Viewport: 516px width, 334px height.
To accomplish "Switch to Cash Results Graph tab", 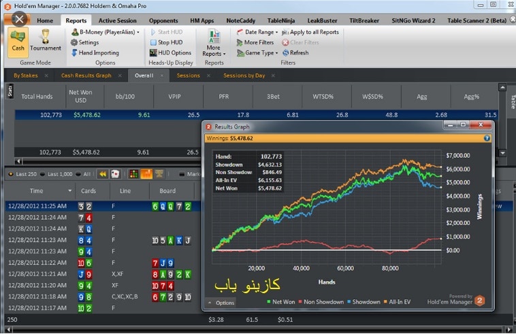I will click(x=86, y=76).
